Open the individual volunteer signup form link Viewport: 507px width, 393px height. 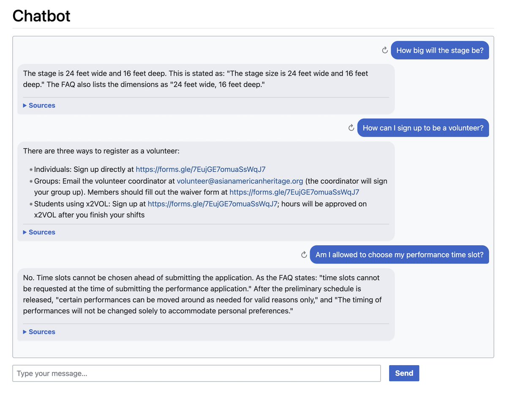pos(200,169)
